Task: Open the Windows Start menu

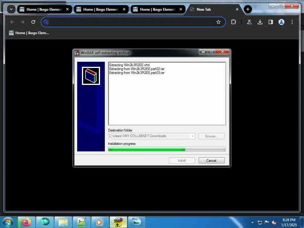Action: click(8, 222)
